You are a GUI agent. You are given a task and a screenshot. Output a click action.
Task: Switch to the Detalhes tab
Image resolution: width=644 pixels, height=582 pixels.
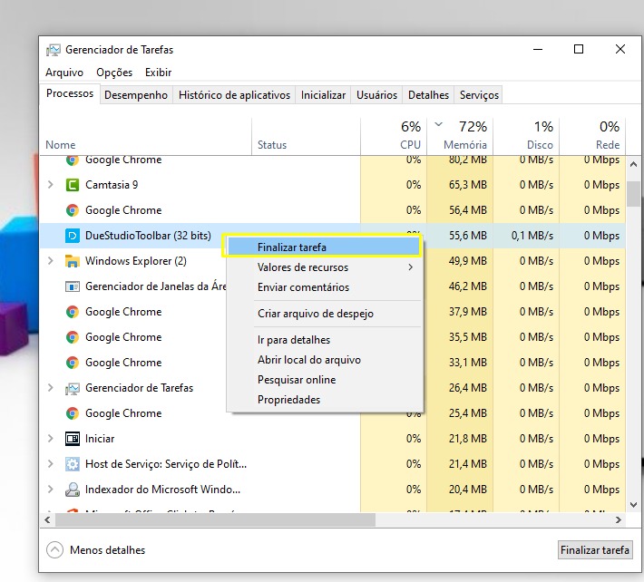click(428, 95)
